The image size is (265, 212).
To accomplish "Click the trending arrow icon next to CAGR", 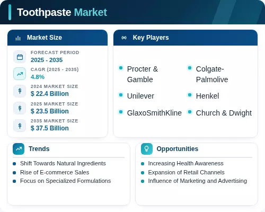I will (x=20, y=74).
